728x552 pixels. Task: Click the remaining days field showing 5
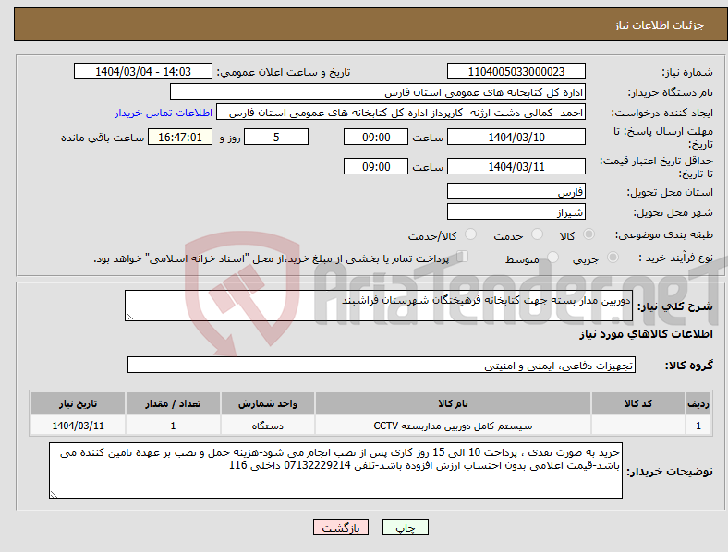click(276, 137)
